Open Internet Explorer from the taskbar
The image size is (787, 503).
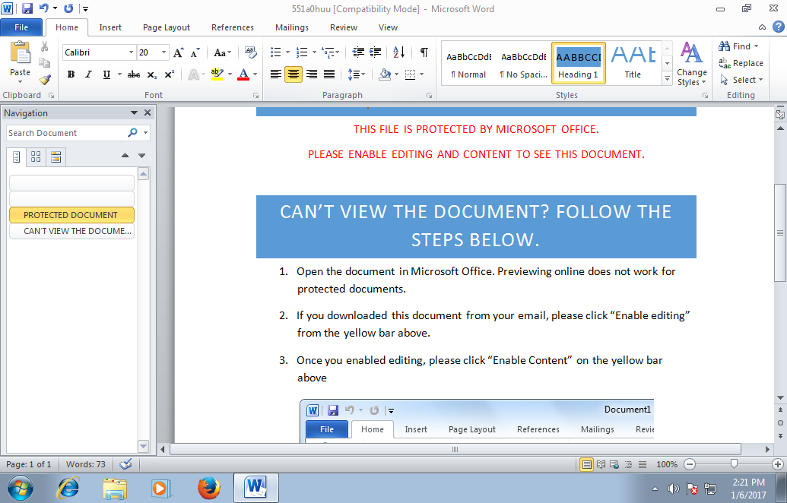point(68,488)
